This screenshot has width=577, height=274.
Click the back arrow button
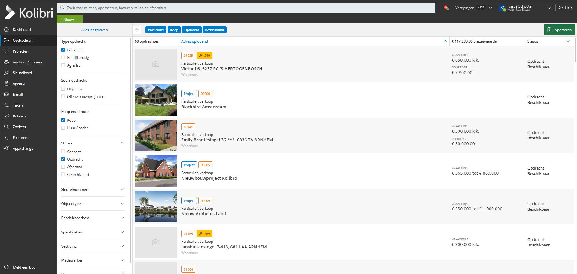pos(137,30)
